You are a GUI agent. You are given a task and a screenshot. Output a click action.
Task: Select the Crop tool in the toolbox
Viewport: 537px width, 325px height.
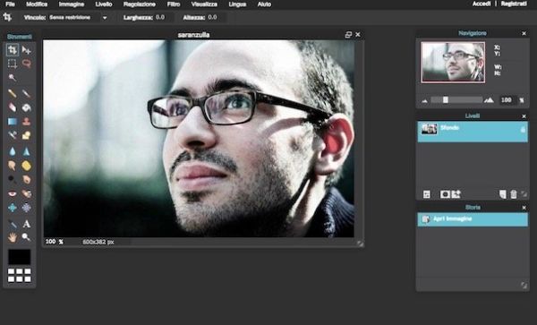point(13,50)
